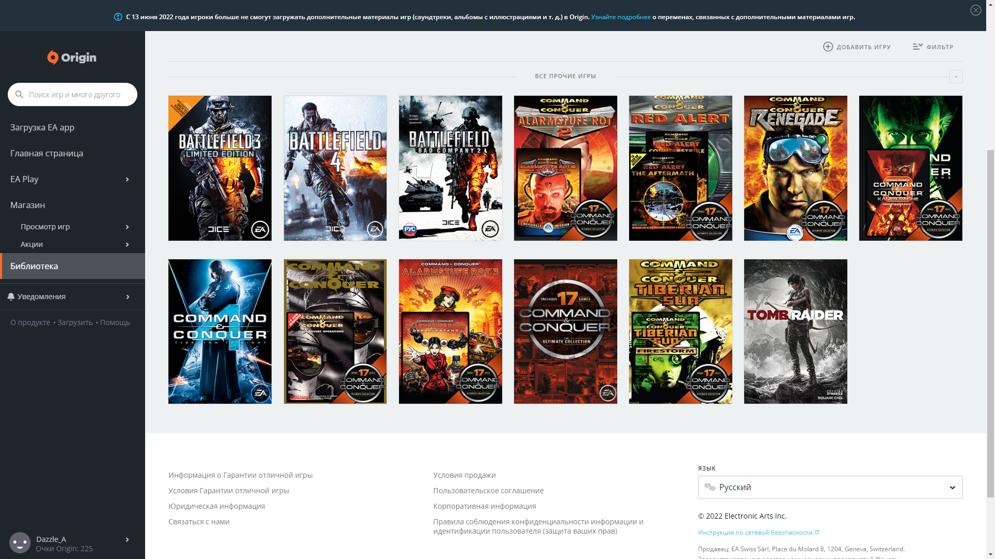Screen dimensions: 995x559
Task: Follow the Узнайте подробнее link
Action: pos(620,17)
